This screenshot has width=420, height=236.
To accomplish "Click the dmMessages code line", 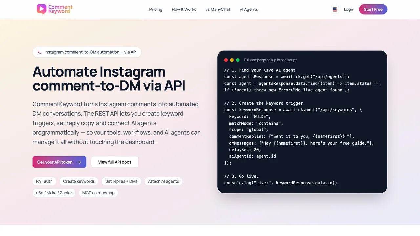I will 302,143.
